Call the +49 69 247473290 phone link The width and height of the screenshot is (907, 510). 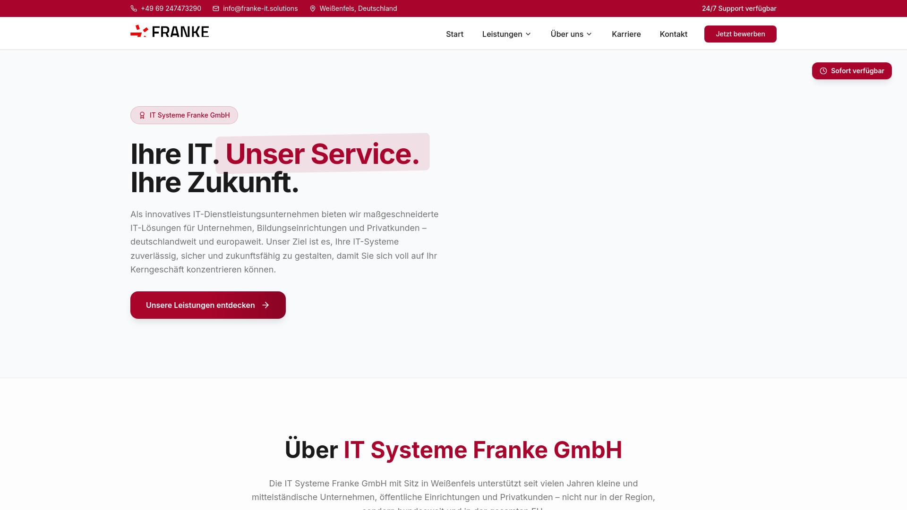pos(171,8)
